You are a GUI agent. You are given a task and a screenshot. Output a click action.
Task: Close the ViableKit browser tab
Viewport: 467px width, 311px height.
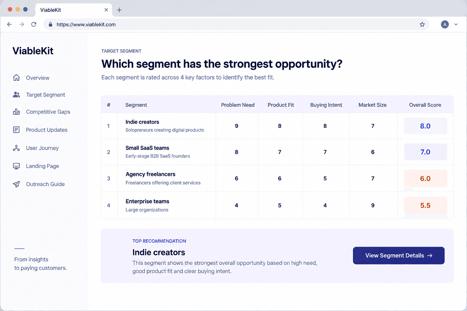coord(106,10)
